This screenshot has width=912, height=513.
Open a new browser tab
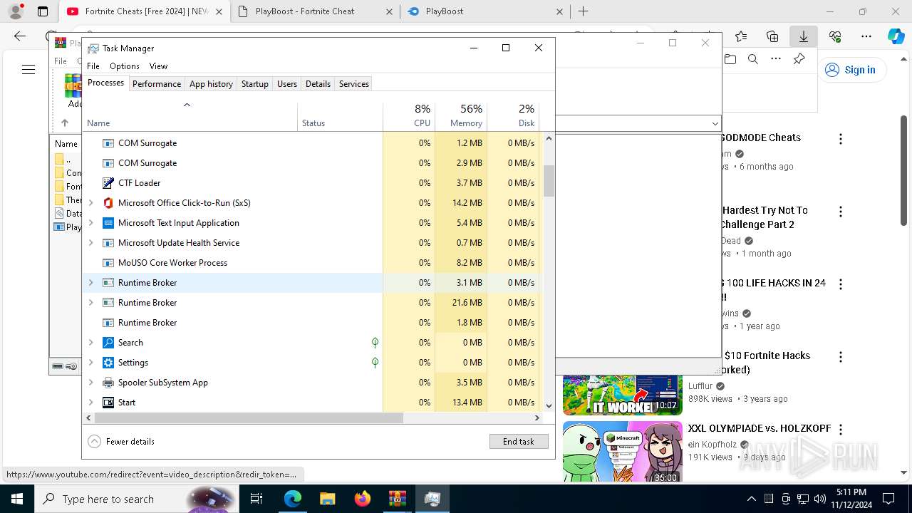(583, 11)
